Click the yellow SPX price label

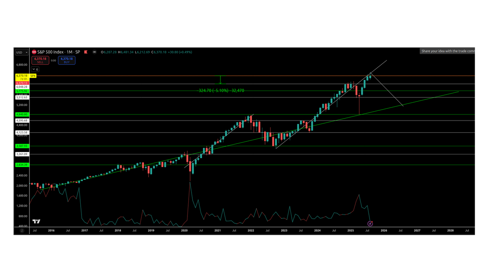pos(33,76)
